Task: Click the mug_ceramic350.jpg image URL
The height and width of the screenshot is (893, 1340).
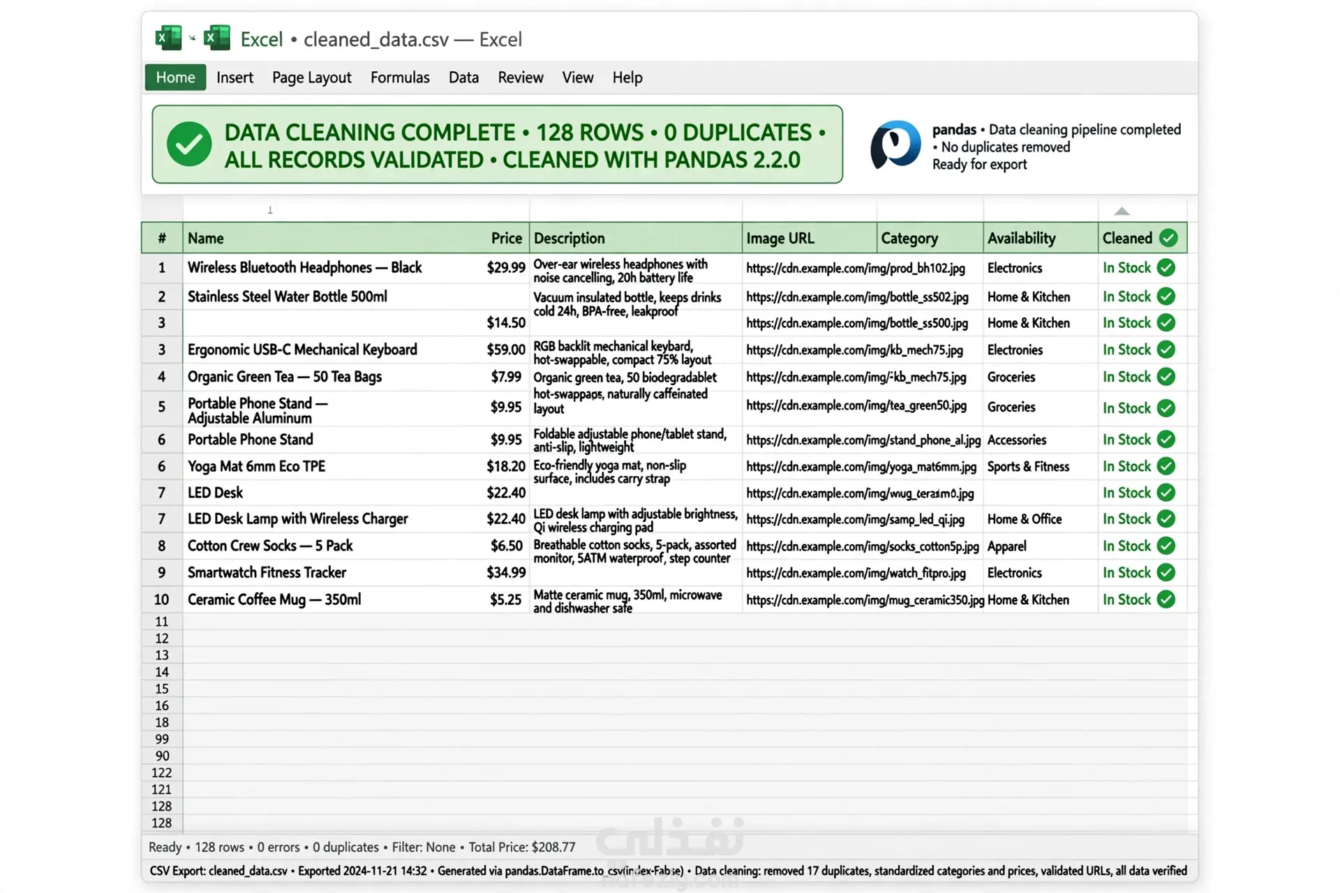Action: pos(865,600)
